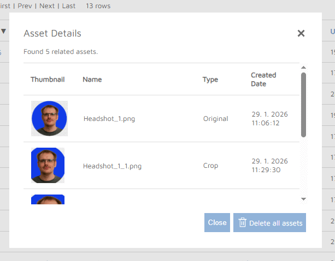Select the partially visible third asset thumbnail
335x261 pixels.
point(48,199)
